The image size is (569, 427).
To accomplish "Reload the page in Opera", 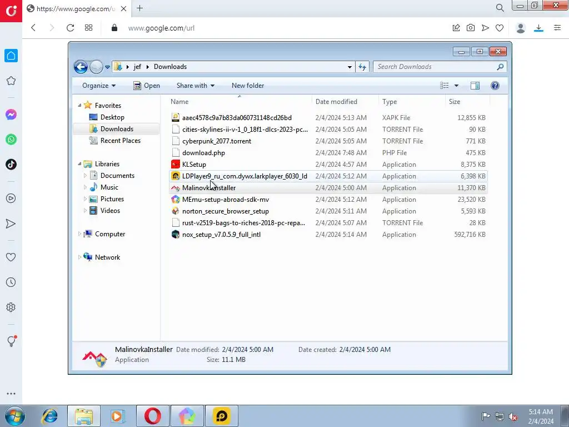I will tap(70, 28).
